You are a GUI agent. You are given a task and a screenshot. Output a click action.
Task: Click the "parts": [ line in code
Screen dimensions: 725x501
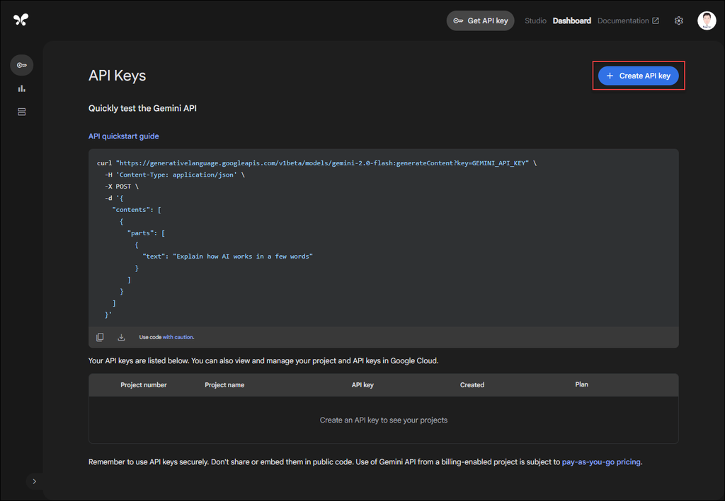click(146, 233)
